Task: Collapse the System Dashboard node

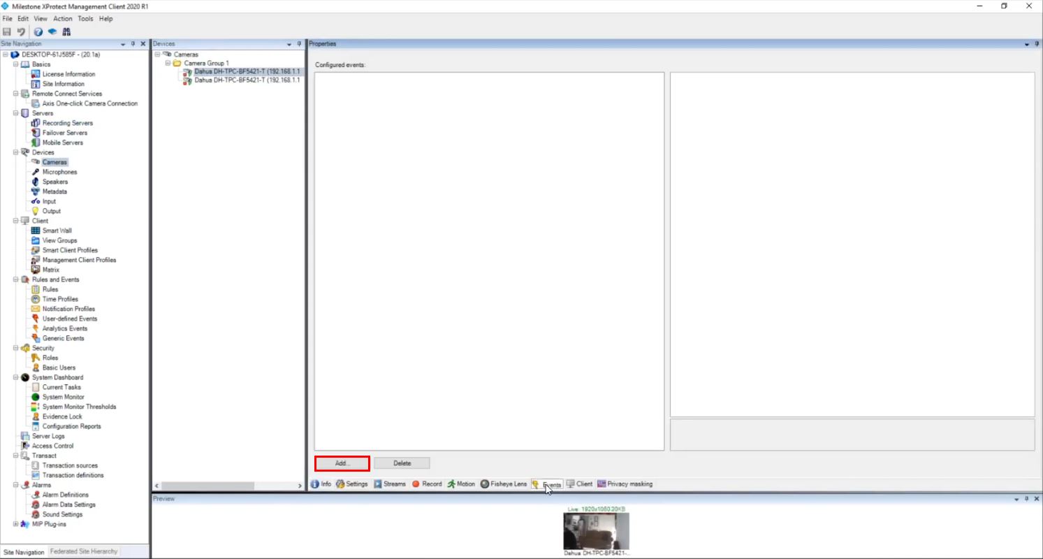Action: pos(16,377)
